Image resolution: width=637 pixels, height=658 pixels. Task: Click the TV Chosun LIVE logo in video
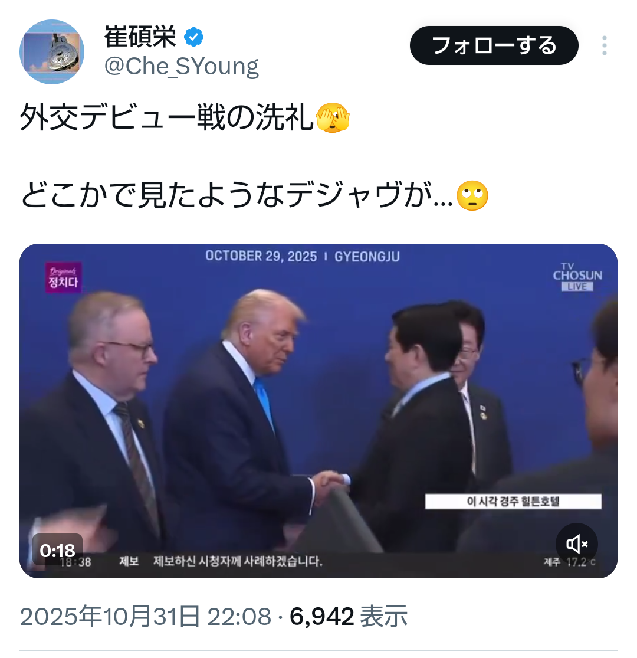pos(577,277)
